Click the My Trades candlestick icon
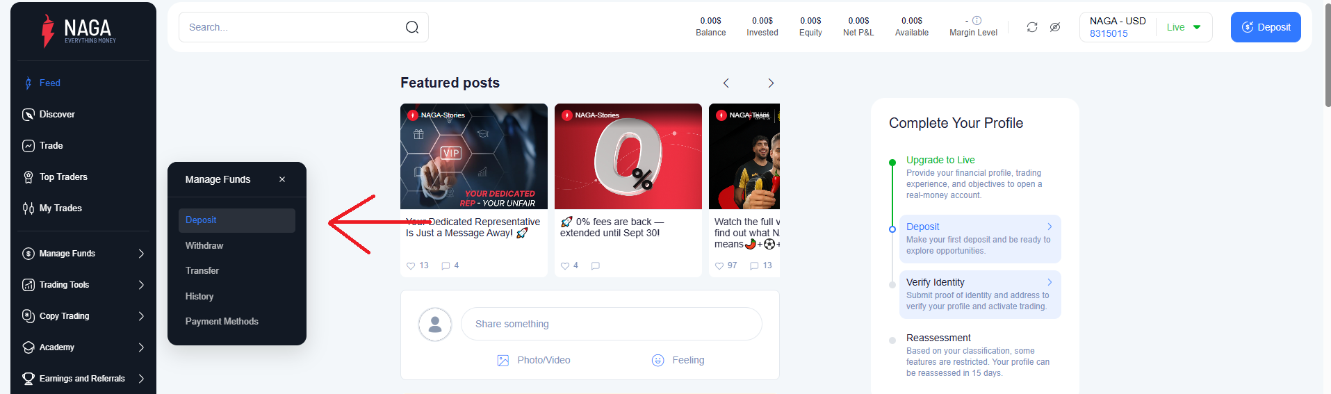 [28, 208]
